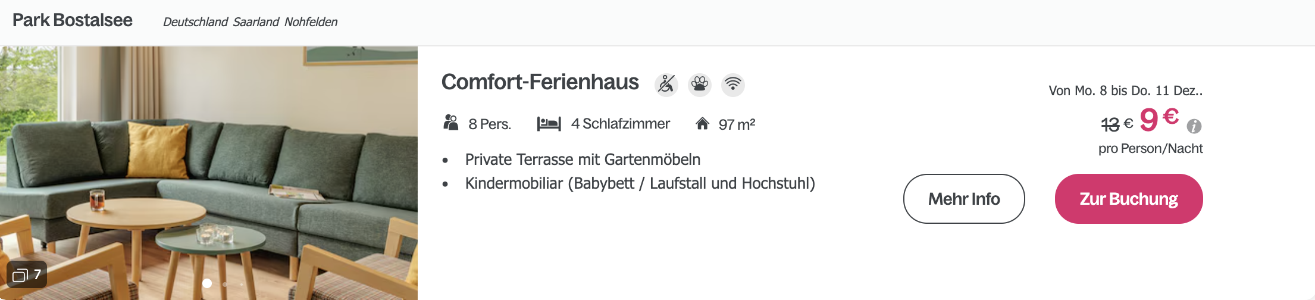Follow the Deutschland breadcrumb link
This screenshot has width=1315, height=300.
click(x=195, y=22)
